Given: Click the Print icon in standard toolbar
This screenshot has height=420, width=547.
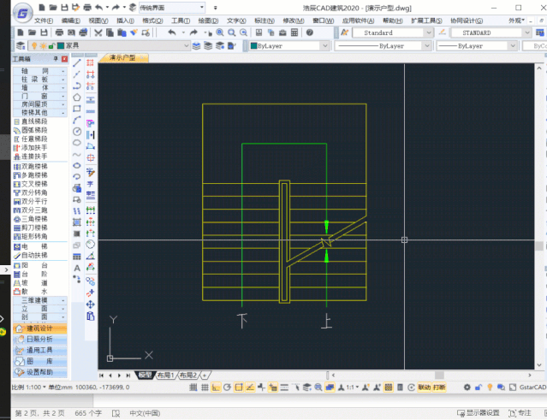Looking at the screenshot, I should (x=59, y=33).
